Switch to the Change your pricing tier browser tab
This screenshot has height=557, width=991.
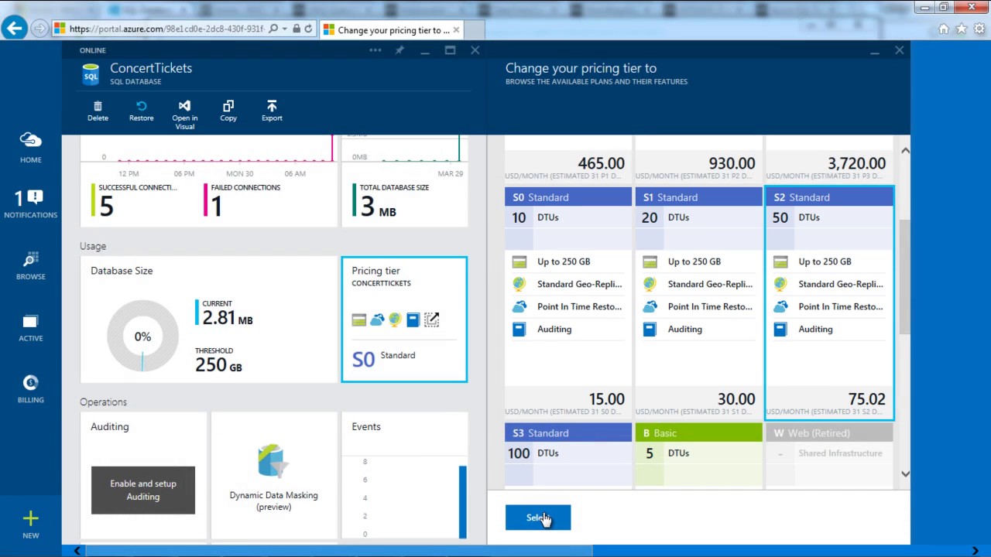tap(393, 30)
